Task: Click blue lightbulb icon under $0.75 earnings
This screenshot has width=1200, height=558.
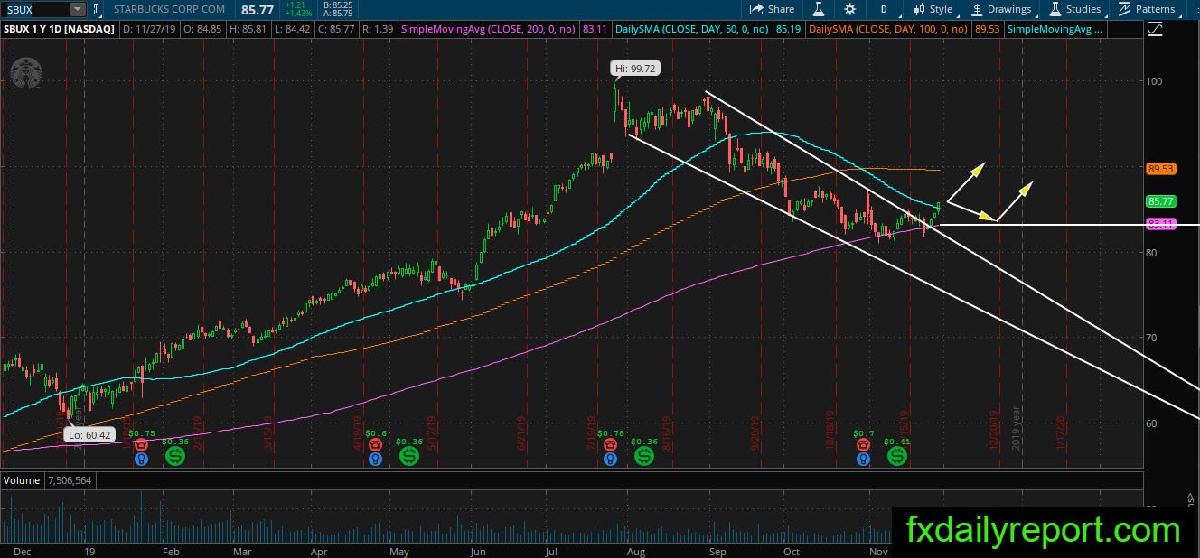Action: (x=141, y=460)
